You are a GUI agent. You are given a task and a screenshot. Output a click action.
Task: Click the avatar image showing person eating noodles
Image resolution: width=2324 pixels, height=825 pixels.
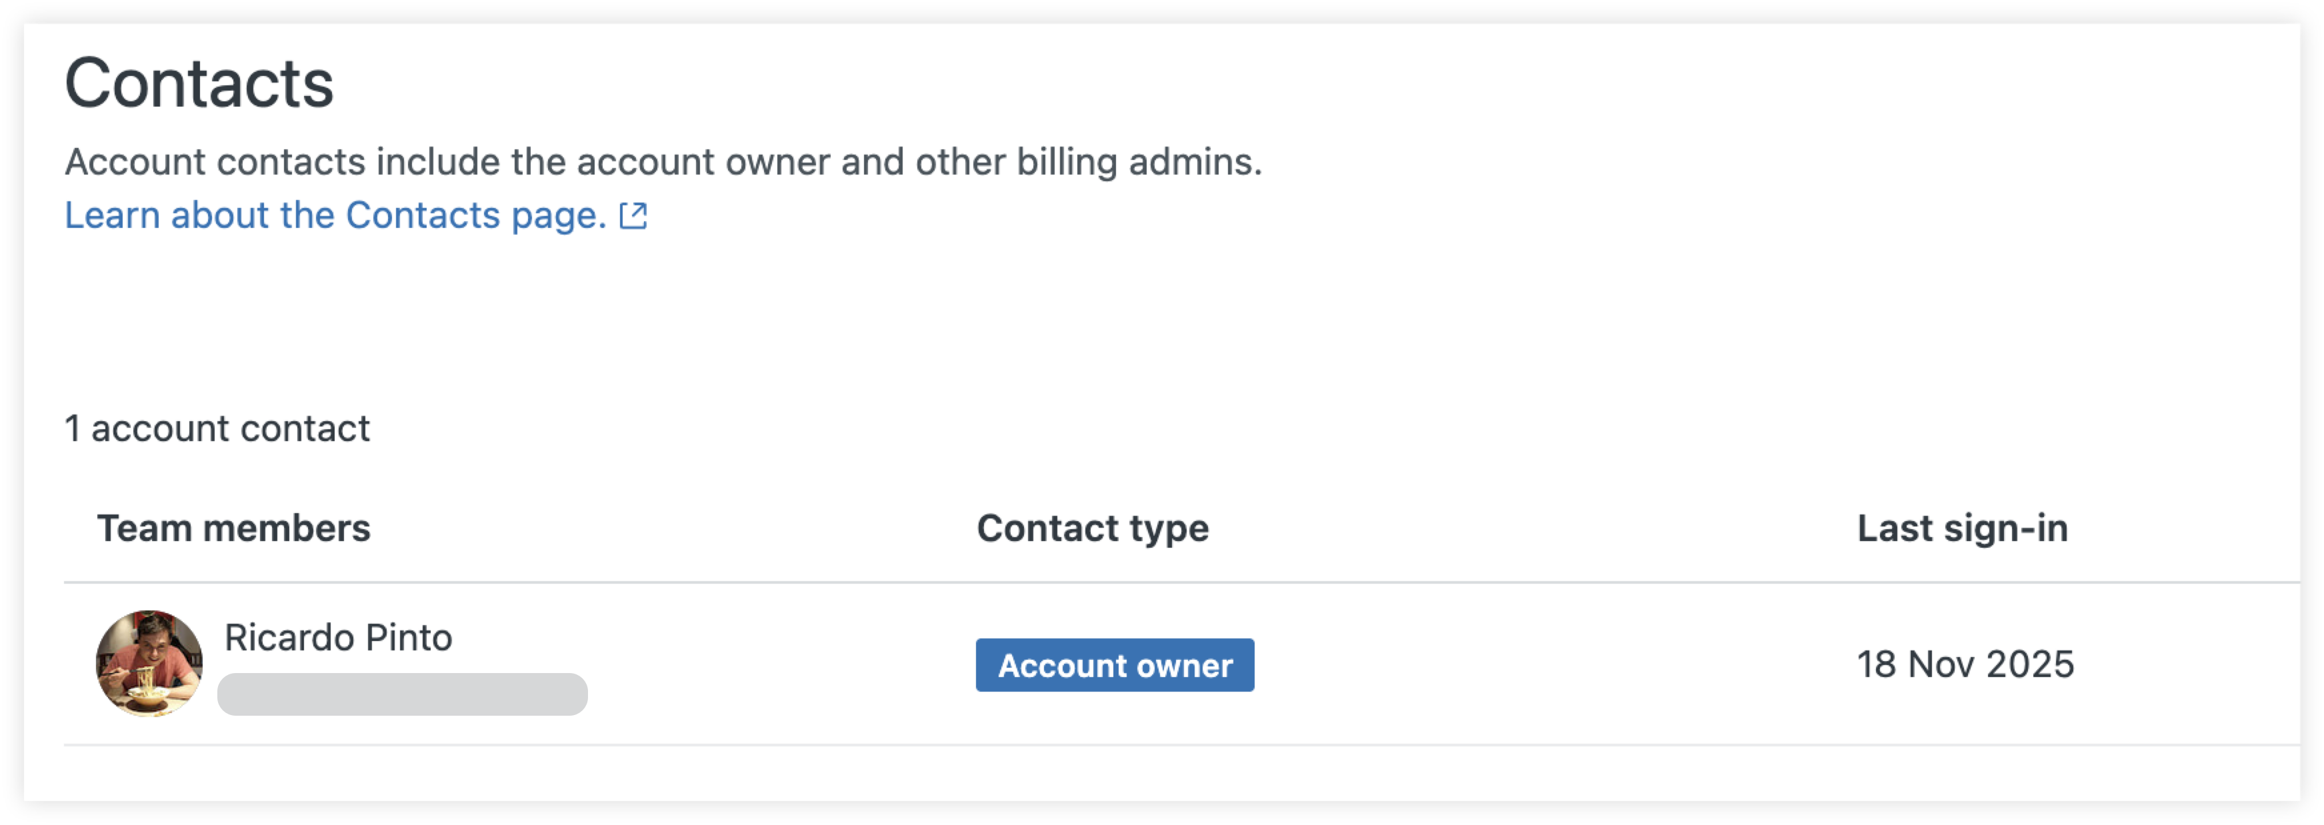151,664
